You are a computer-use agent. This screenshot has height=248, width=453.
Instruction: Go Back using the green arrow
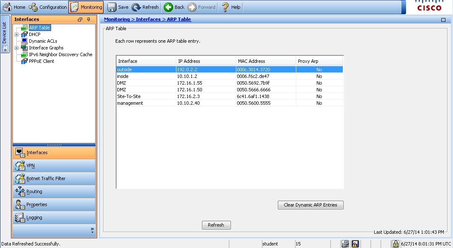pyautogui.click(x=168, y=7)
